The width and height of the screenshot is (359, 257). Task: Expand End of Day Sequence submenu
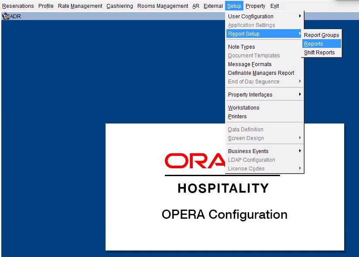coord(264,81)
